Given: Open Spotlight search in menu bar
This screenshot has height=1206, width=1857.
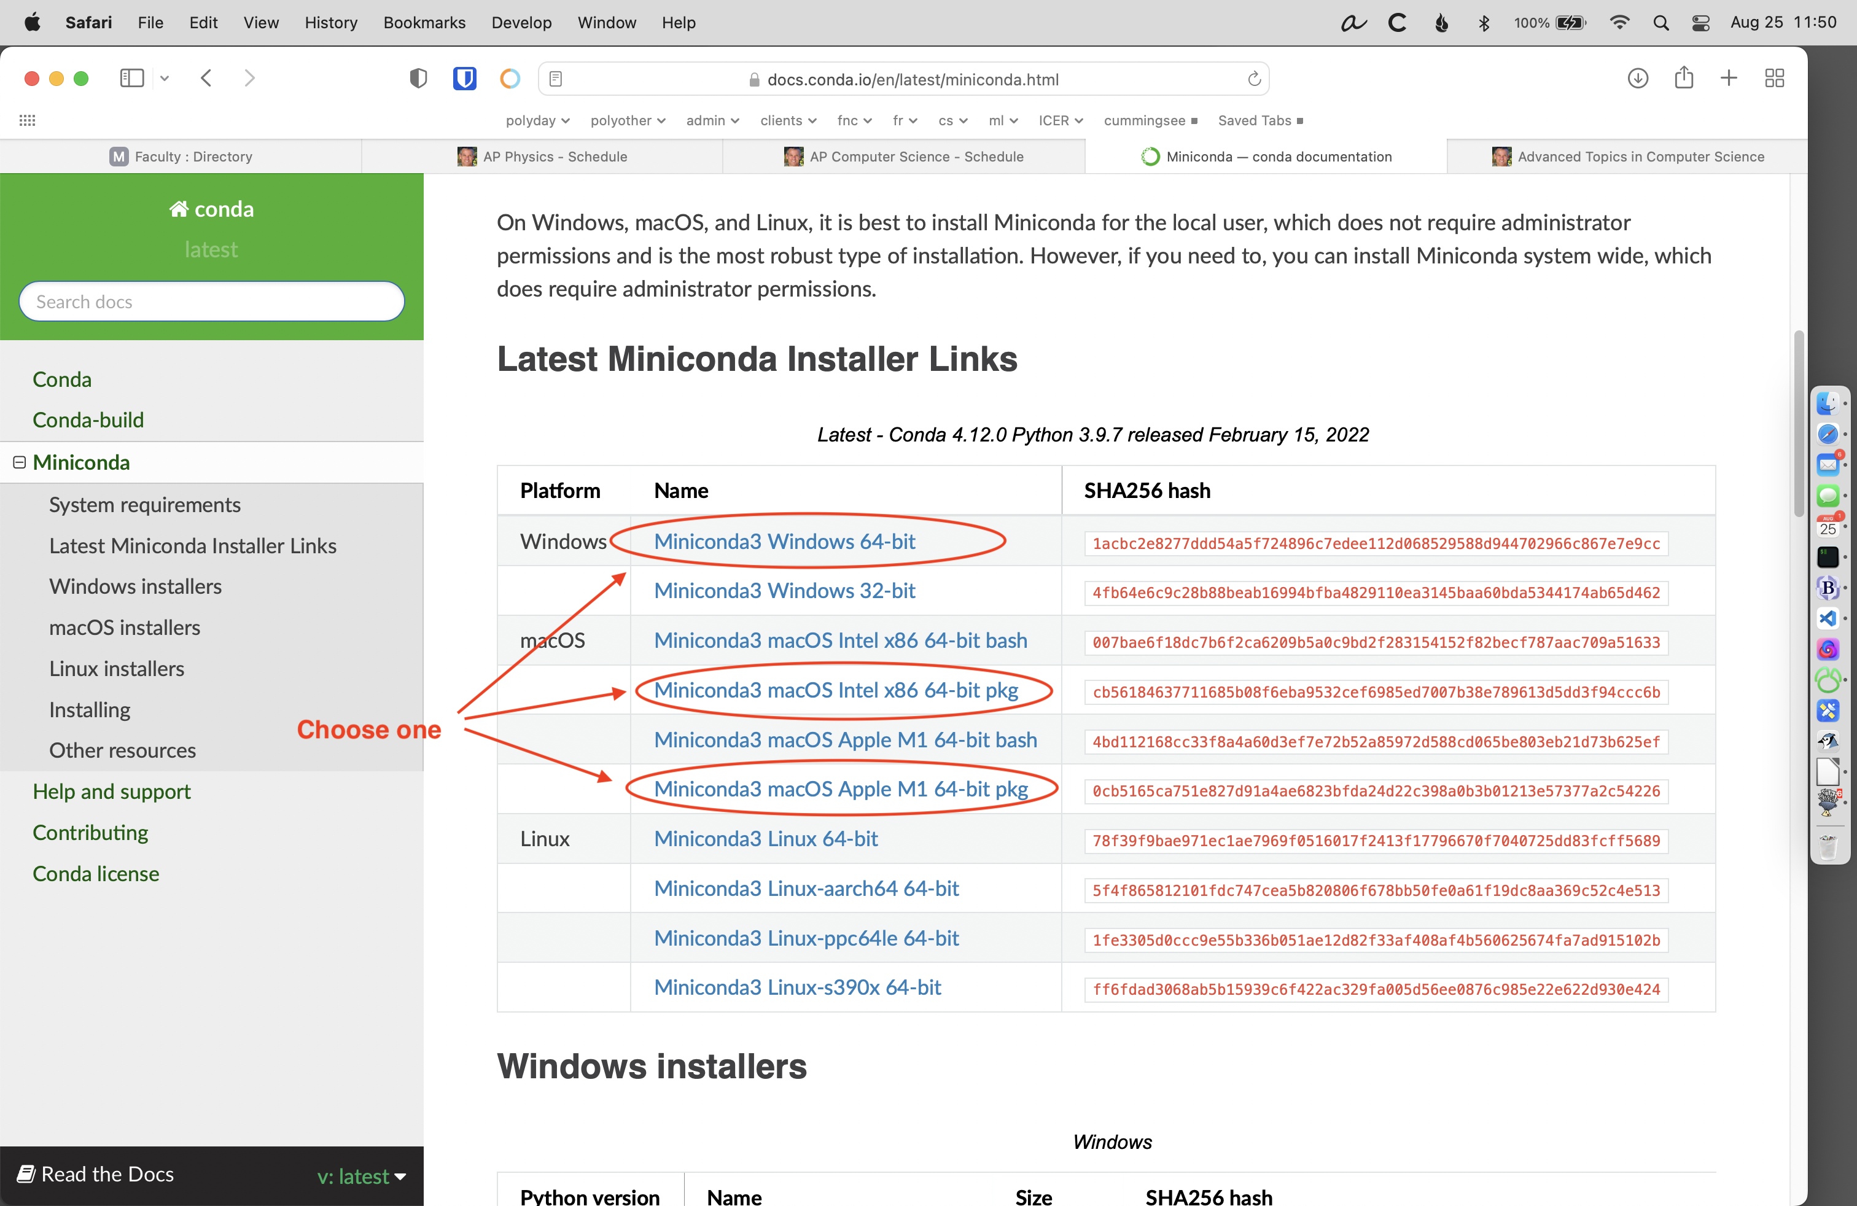Looking at the screenshot, I should [x=1661, y=23].
